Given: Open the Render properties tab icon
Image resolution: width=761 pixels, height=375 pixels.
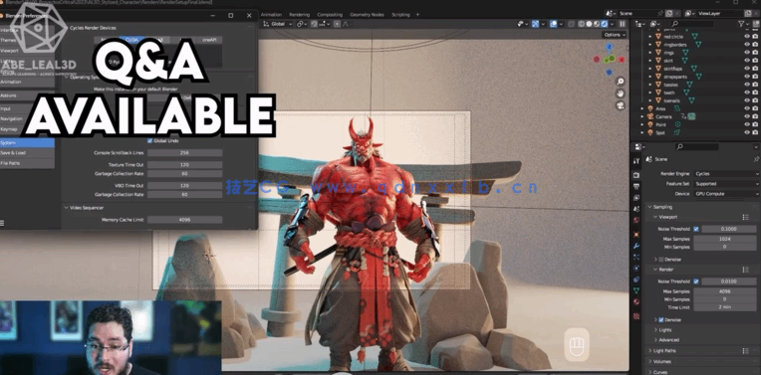Looking at the screenshot, I should pos(636,175).
